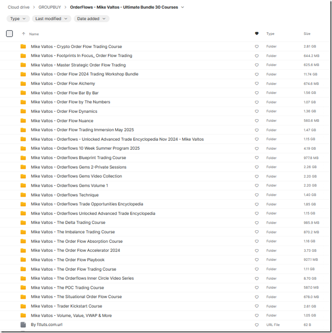Click the 62 B size value
Viewport: 332px width, 333px height.
pos(307,325)
